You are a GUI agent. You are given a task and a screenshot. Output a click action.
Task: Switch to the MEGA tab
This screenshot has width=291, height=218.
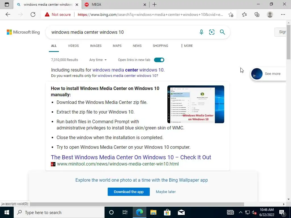point(115,5)
